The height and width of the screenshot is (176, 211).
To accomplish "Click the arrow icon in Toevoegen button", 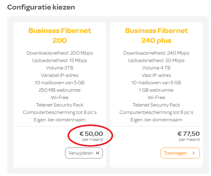I will tap(194, 153).
